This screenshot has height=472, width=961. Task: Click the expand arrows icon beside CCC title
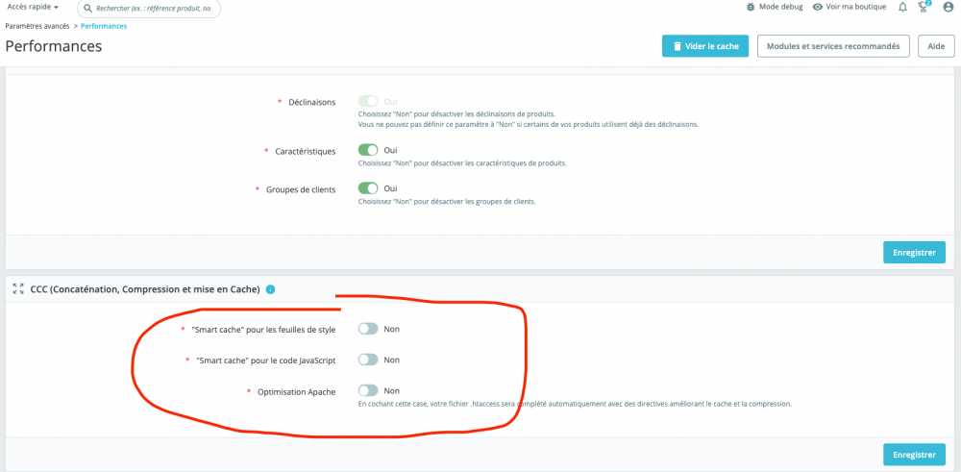(x=18, y=288)
